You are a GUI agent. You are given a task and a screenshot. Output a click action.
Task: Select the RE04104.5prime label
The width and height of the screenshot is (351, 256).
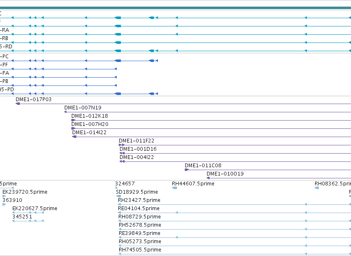[x=139, y=209]
